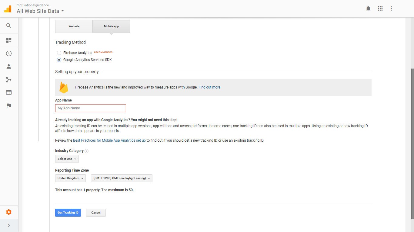The image size is (414, 232).
Task: Click the RECOMMENDED label
Action: pyautogui.click(x=103, y=52)
